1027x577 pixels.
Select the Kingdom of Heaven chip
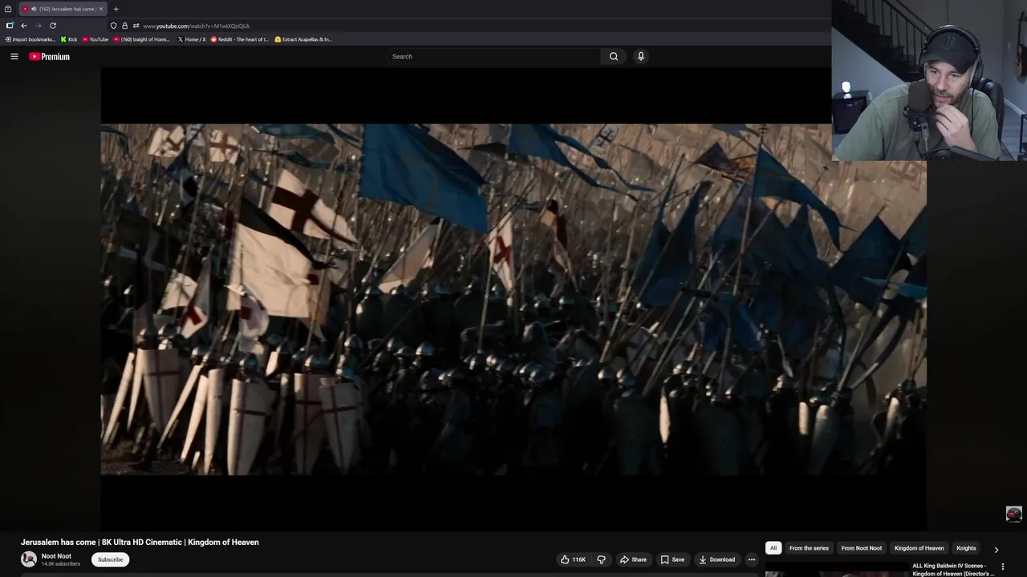(x=919, y=548)
